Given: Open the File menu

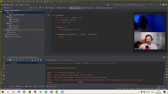Looking at the screenshot, I should (x=5, y=2).
